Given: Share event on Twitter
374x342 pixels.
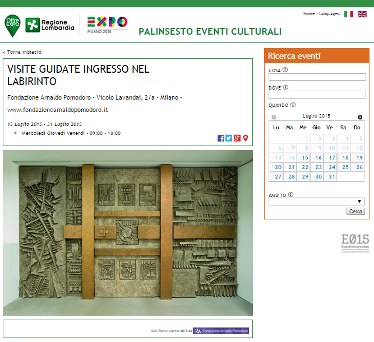Looking at the screenshot, I should [x=229, y=138].
